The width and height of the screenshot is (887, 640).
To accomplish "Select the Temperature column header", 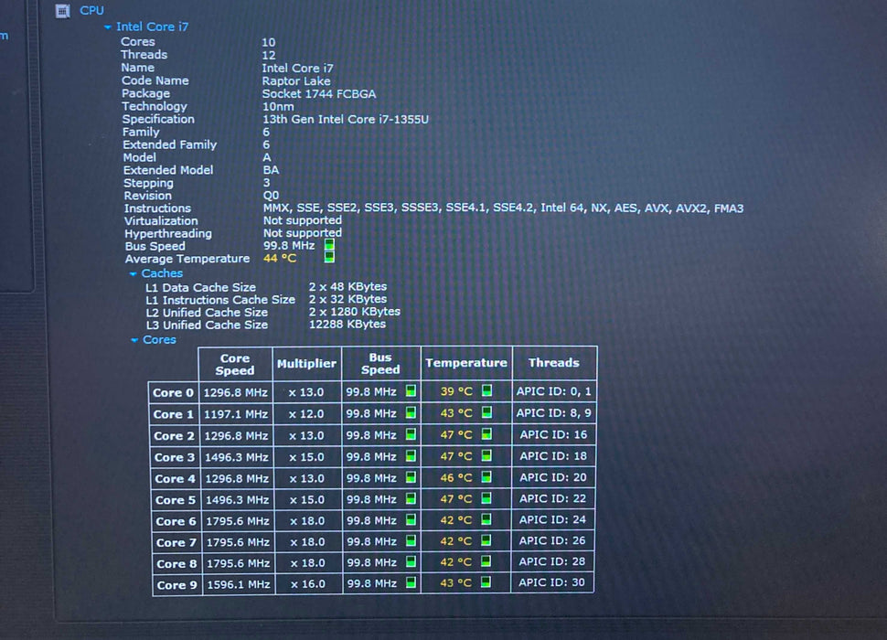I will tap(466, 363).
